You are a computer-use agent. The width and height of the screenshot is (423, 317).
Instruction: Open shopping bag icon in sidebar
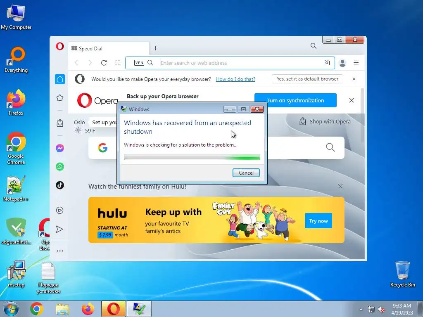coord(60,123)
